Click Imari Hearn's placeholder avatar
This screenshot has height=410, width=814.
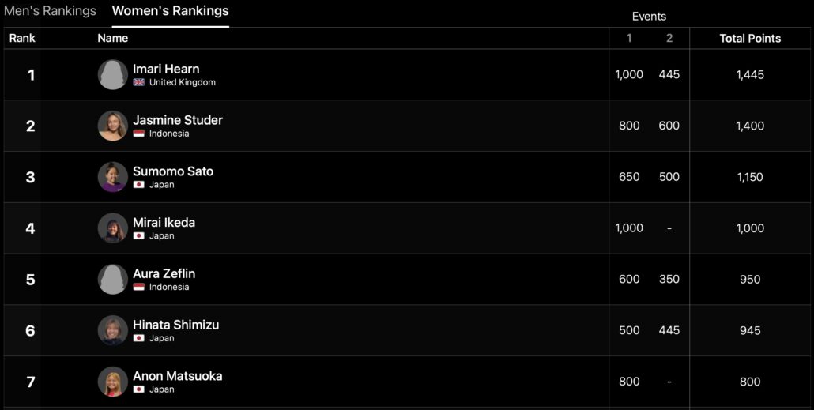[x=113, y=74]
